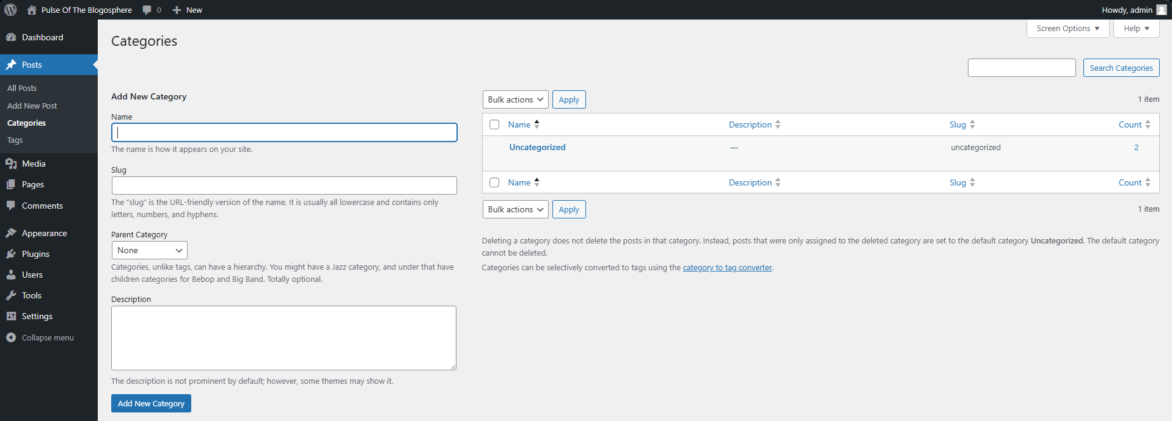Image resolution: width=1172 pixels, height=421 pixels.
Task: Expand the Screen Options panel
Action: [1068, 29]
